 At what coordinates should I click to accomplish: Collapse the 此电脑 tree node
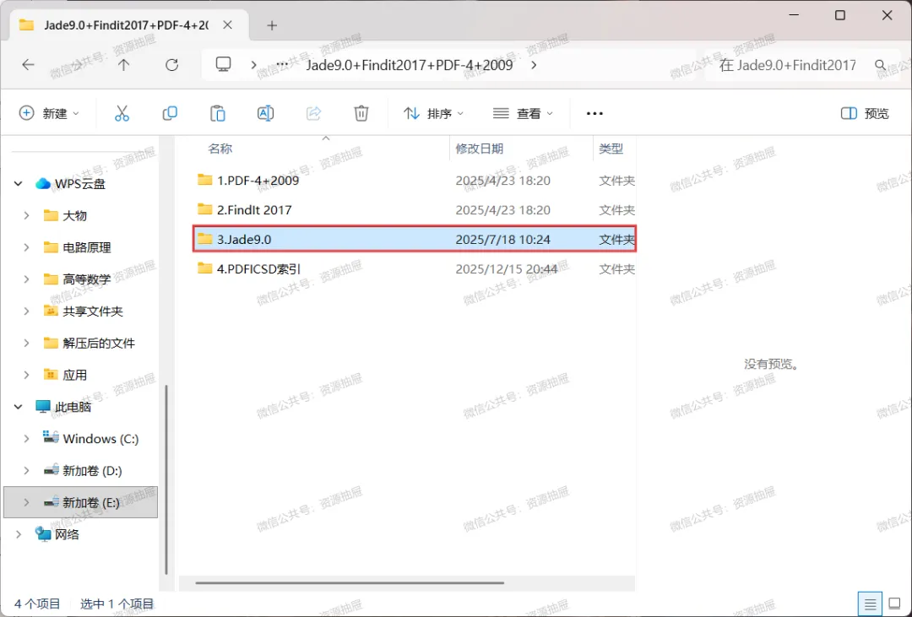coord(18,407)
